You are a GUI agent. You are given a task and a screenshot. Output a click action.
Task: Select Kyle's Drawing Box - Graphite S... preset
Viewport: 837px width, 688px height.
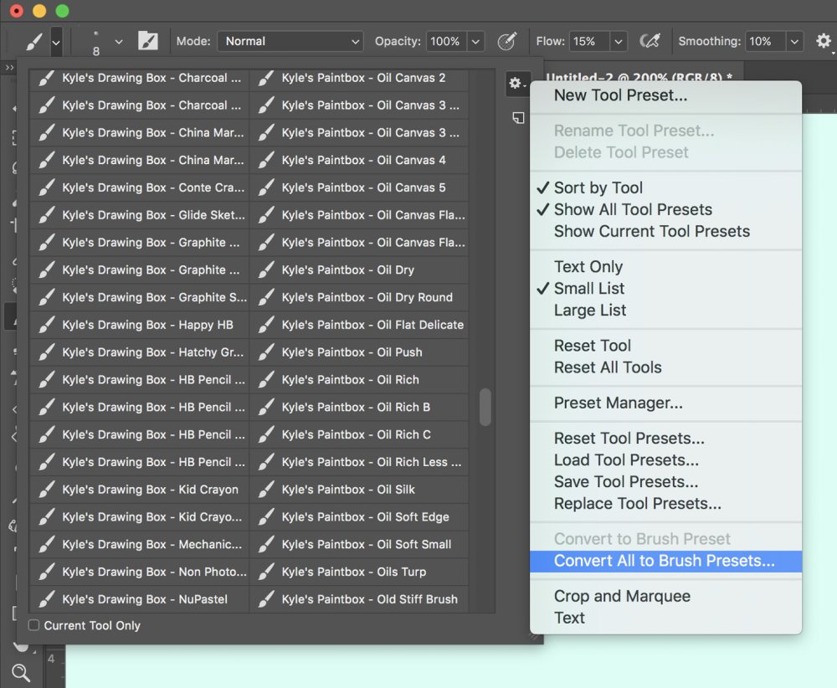(139, 297)
